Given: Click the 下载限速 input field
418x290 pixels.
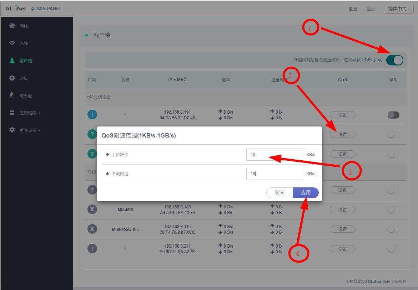Looking at the screenshot, I should pyautogui.click(x=275, y=174).
